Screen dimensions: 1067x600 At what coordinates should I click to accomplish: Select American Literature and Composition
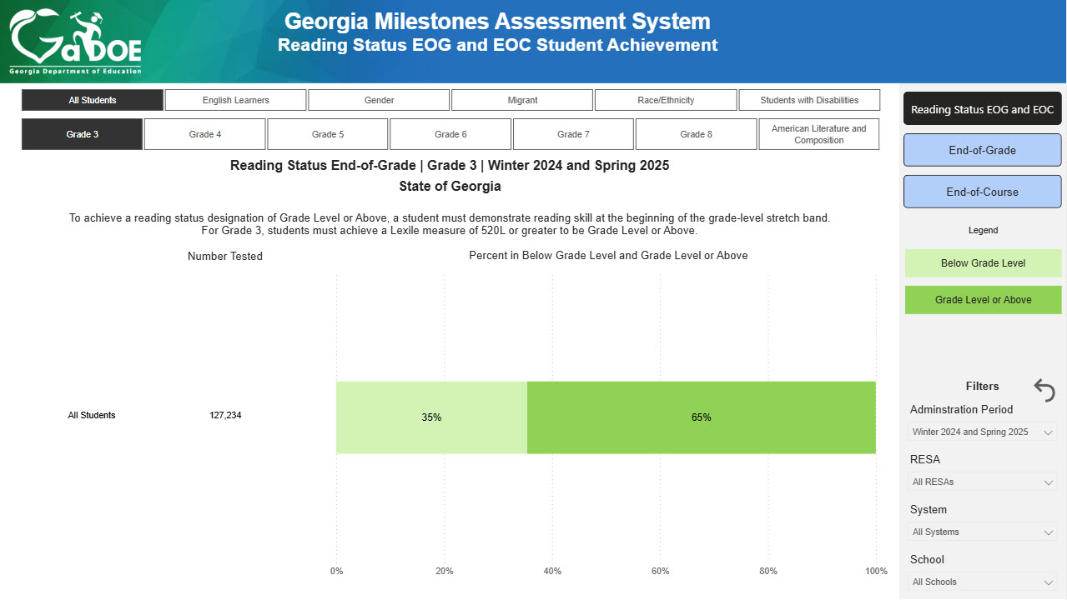pos(818,133)
